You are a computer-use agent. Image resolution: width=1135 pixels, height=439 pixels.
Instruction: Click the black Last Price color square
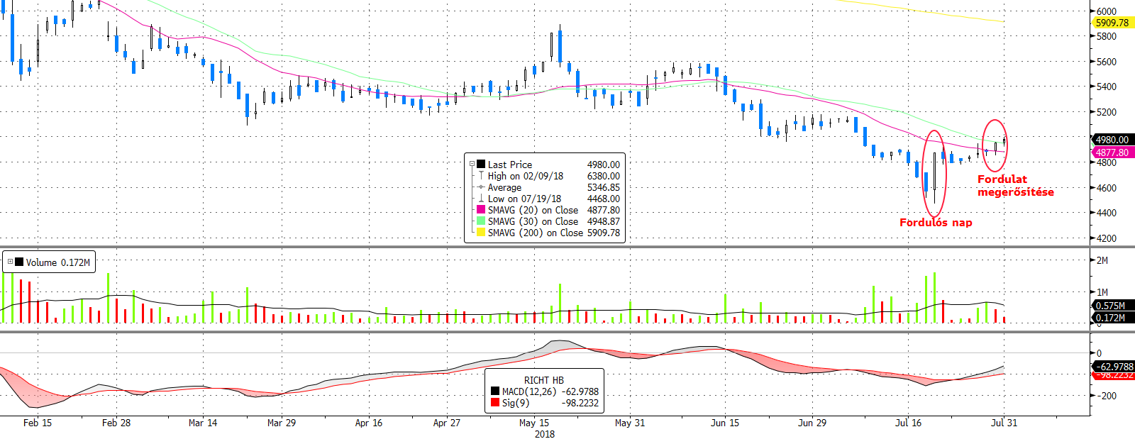click(481, 164)
